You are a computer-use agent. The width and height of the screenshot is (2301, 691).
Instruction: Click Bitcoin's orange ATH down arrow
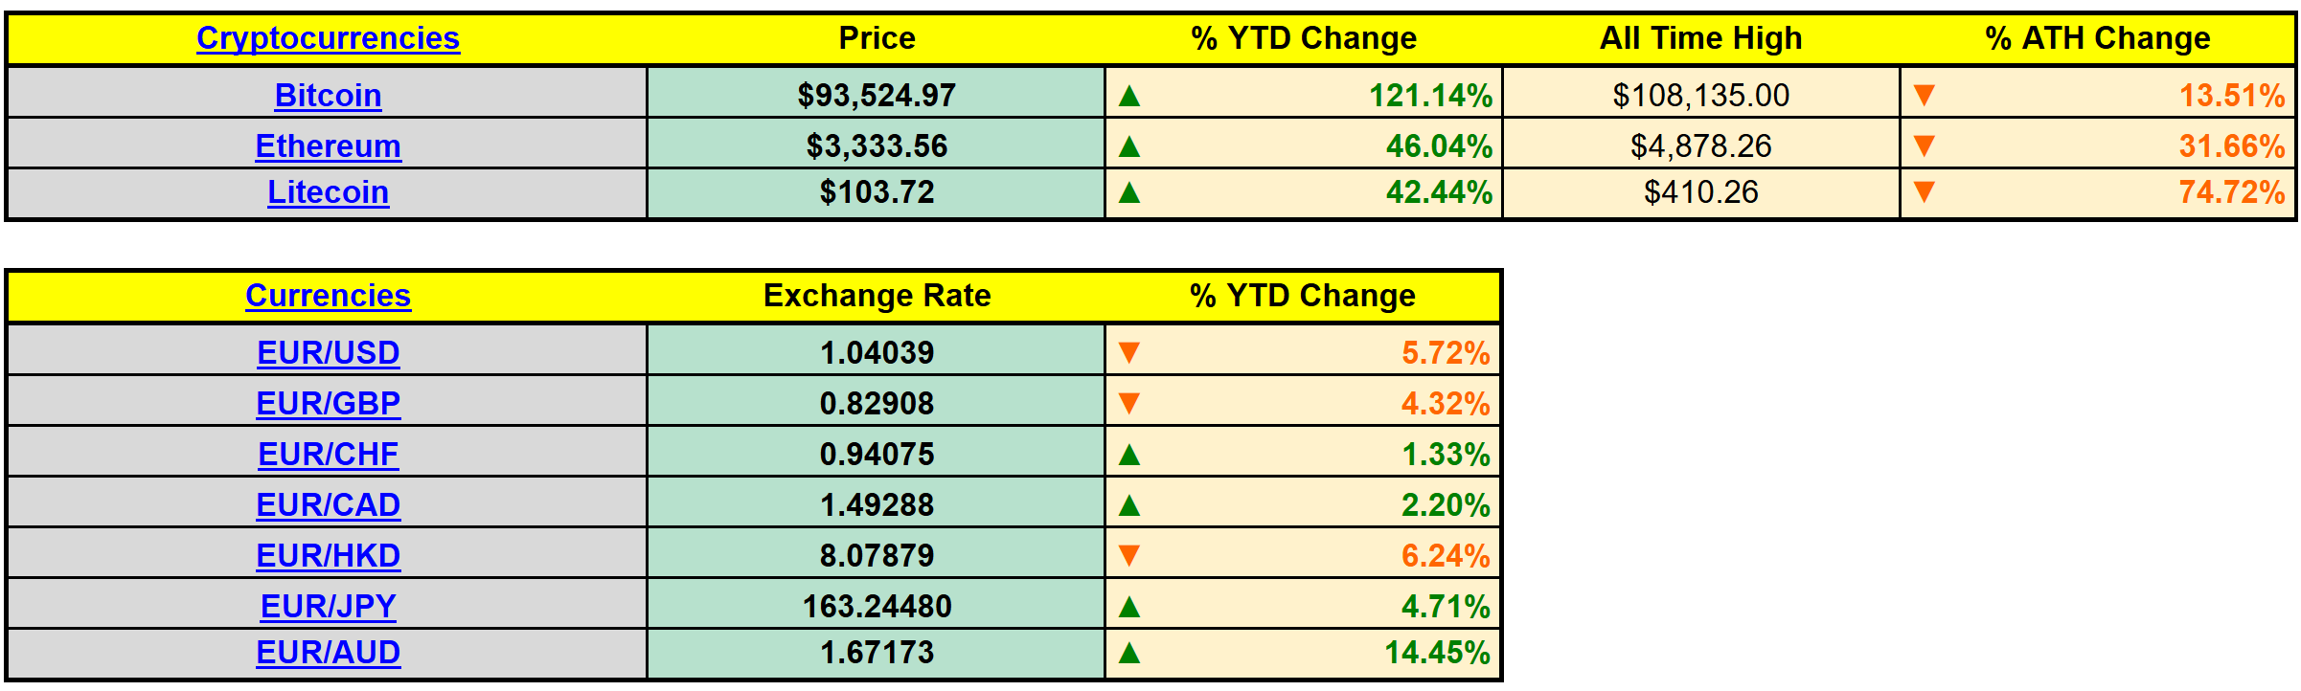click(x=1924, y=96)
